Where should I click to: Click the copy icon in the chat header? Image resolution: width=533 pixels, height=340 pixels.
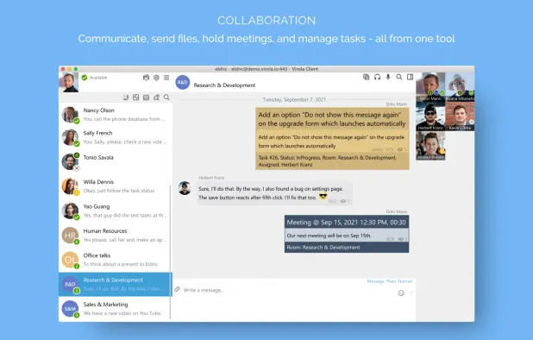coord(366,77)
